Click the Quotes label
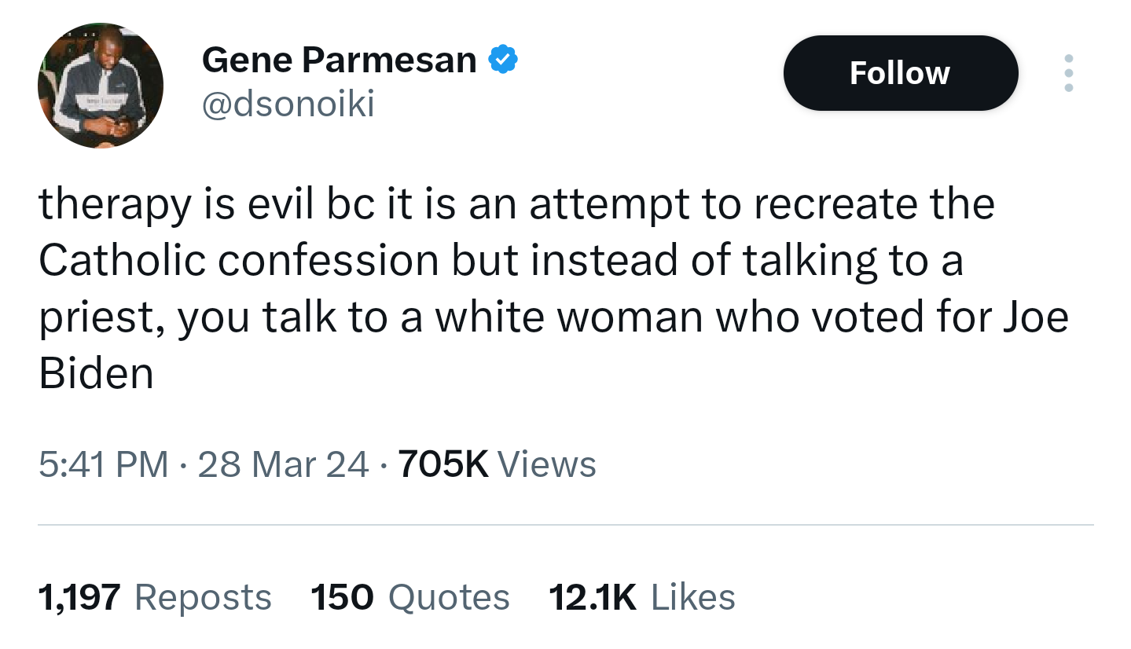Image resolution: width=1131 pixels, height=649 pixels. [450, 597]
